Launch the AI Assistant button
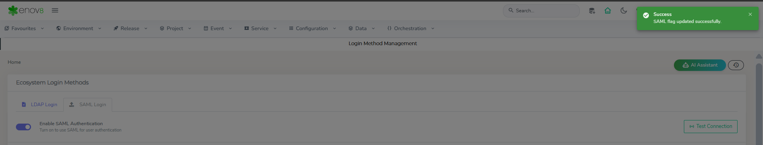Viewport: 763px width, 145px height. 700,65
